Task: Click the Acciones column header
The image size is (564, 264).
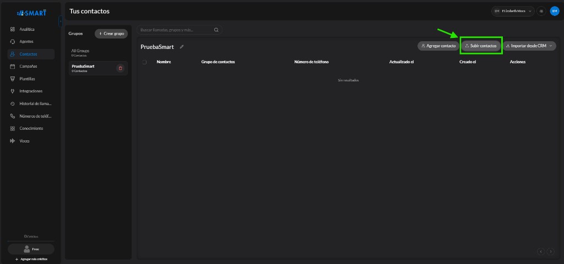Action: click(518, 62)
